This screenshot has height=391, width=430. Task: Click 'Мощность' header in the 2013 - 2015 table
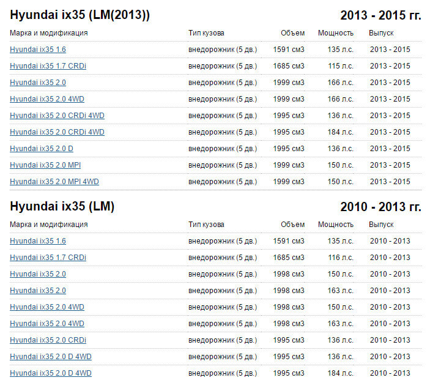coord(336,33)
